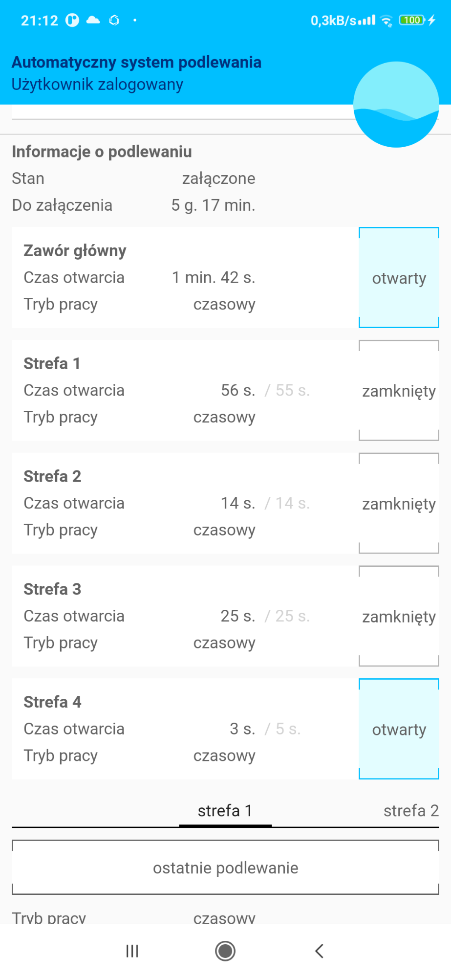Tap the Android recent apps icon
This screenshot has width=451, height=978.
132,951
